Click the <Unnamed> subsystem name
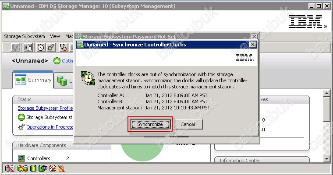 click(30, 61)
